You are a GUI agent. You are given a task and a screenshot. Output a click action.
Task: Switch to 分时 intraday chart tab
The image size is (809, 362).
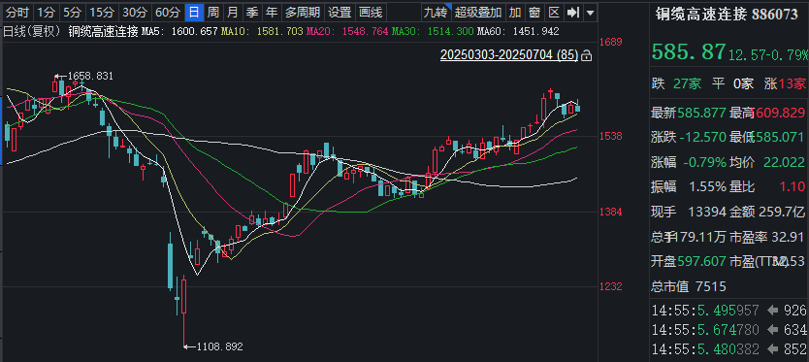coord(17,12)
